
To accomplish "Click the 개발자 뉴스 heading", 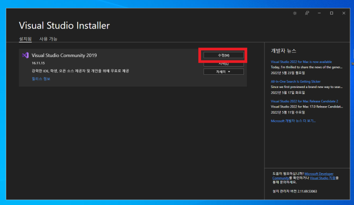I will coord(283,51).
